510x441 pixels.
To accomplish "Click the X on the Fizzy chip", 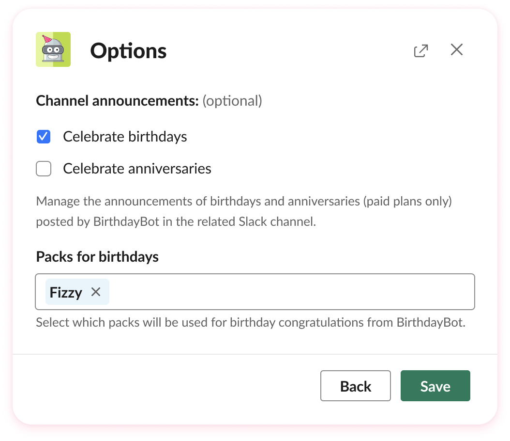I will click(x=95, y=292).
